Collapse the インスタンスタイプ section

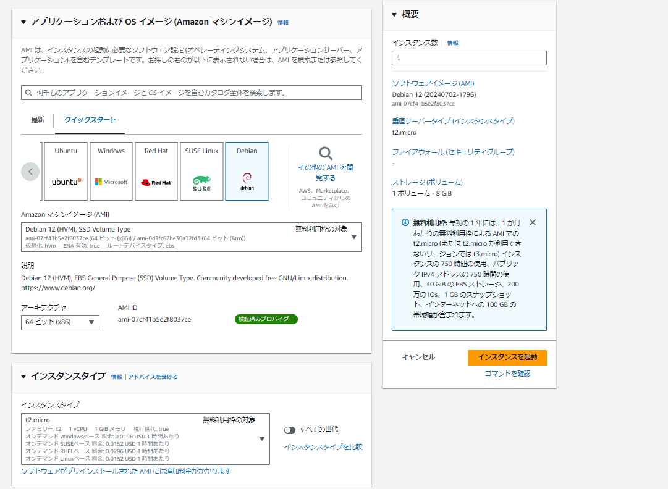coord(23,377)
